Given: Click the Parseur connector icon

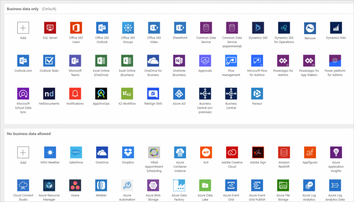Looking at the screenshot, I should coord(257,93).
